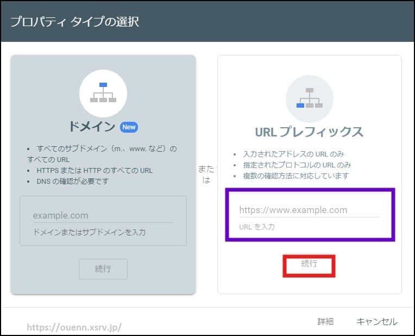The height and width of the screenshot is (336, 415).
Task: Focus the https://www.example.com URL input field
Action: pos(309,210)
